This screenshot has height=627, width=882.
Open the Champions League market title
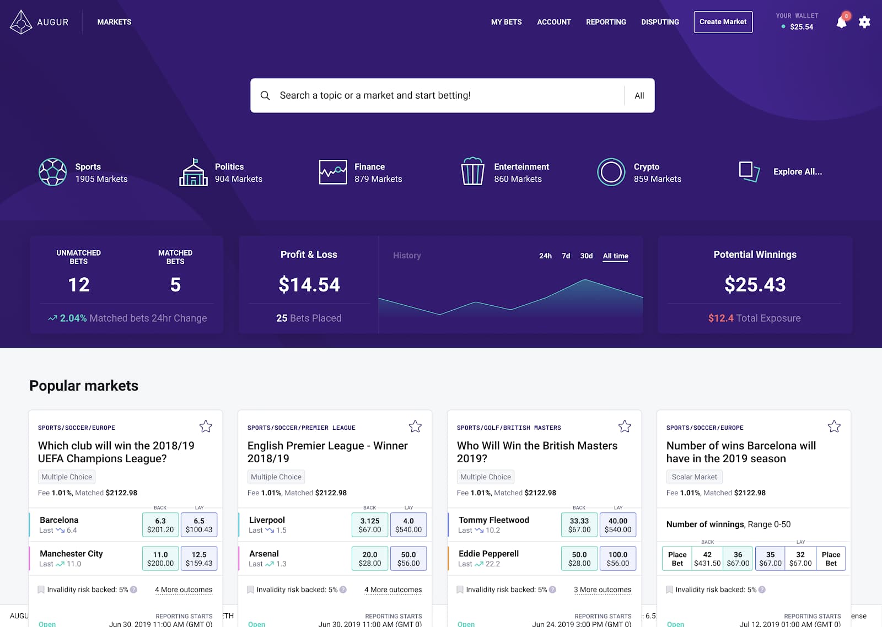(116, 452)
